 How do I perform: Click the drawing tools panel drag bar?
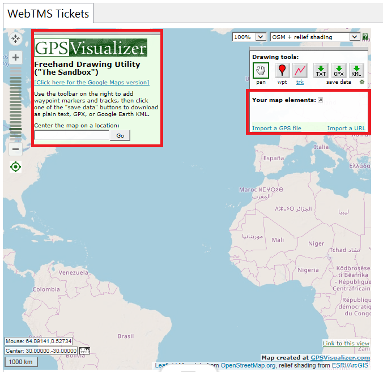pos(309,49)
